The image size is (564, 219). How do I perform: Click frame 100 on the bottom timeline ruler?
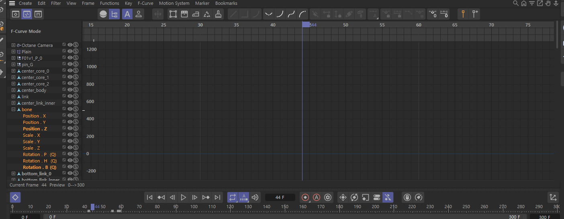[x=194, y=207]
